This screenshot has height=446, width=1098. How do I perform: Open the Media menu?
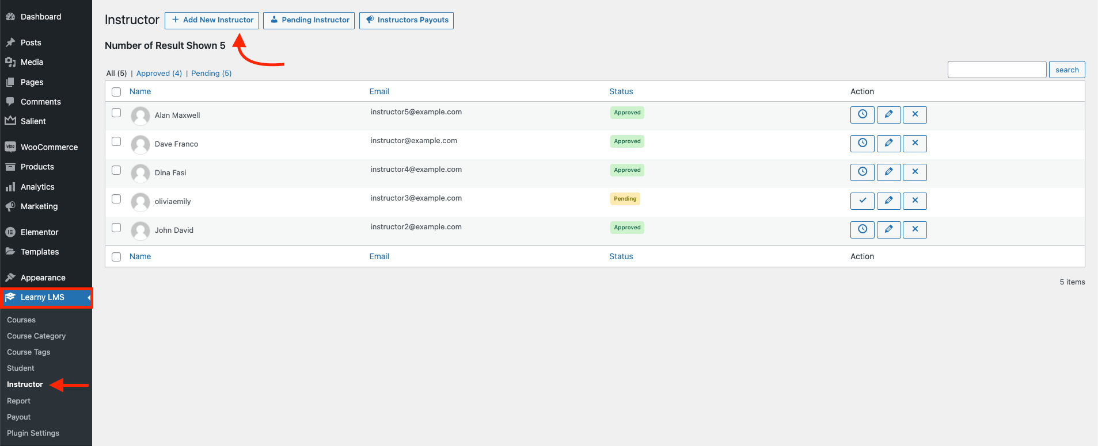[46, 62]
